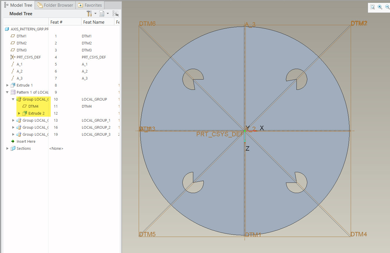Image resolution: width=390 pixels, height=253 pixels.
Task: Click the tree filters list icon
Action: coord(101,13)
